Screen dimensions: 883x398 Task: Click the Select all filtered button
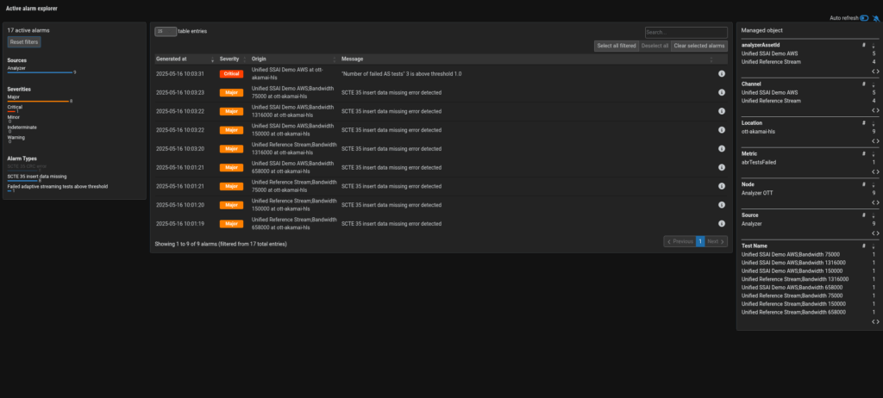617,46
